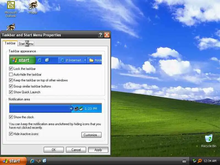The image size is (220, 165).
Task: Close the Taskbar and Start Menu Properties dialog
Action: click(107, 35)
